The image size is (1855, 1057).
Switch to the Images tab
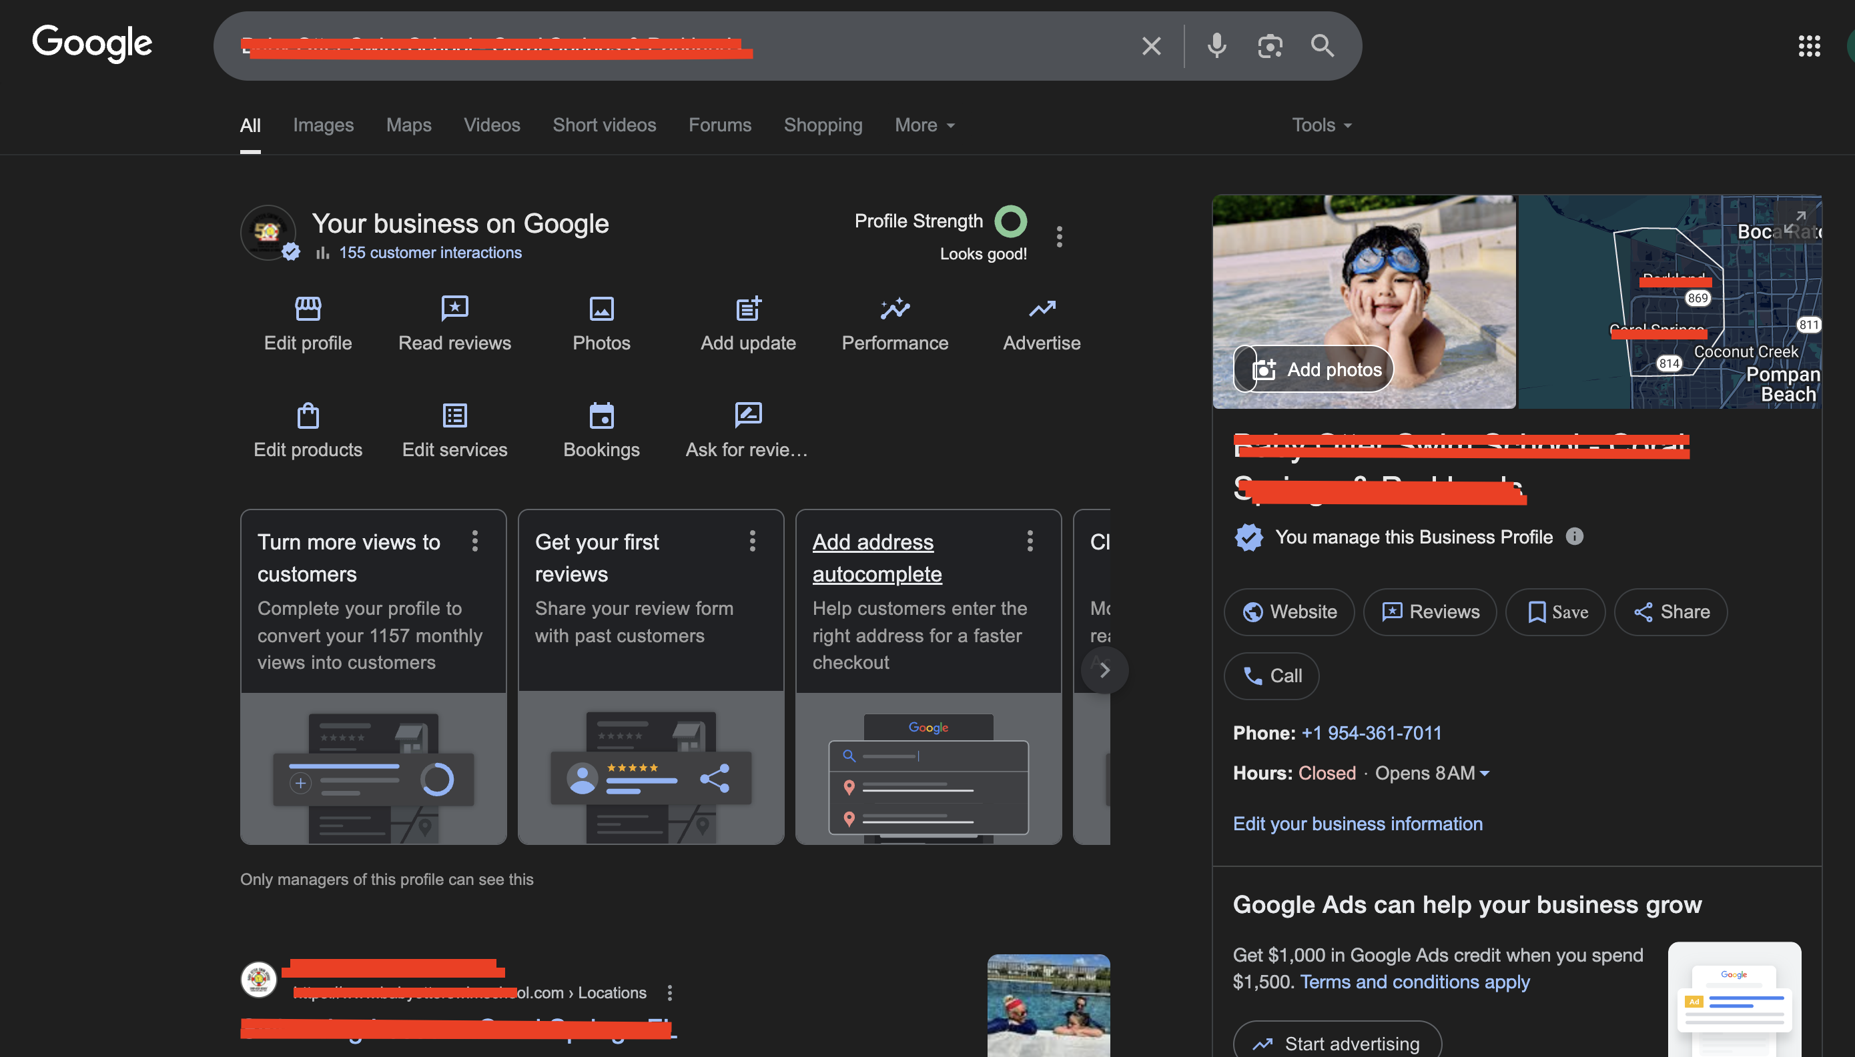point(323,125)
